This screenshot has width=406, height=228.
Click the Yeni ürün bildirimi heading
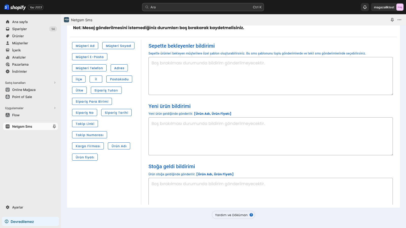[170, 106]
